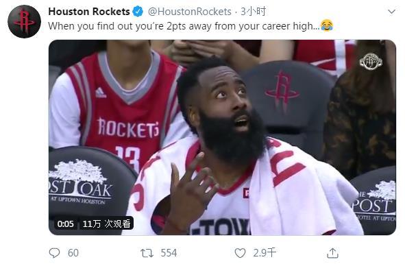Retweet using the arrows icon

pyautogui.click(x=147, y=253)
